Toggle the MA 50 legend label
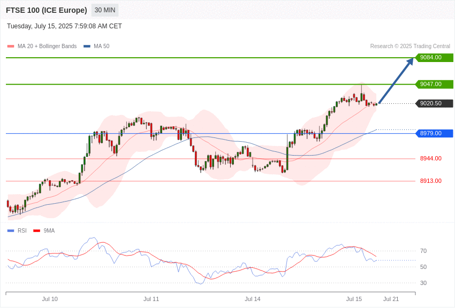Image resolution: width=455 pixels, height=308 pixels. click(102, 47)
